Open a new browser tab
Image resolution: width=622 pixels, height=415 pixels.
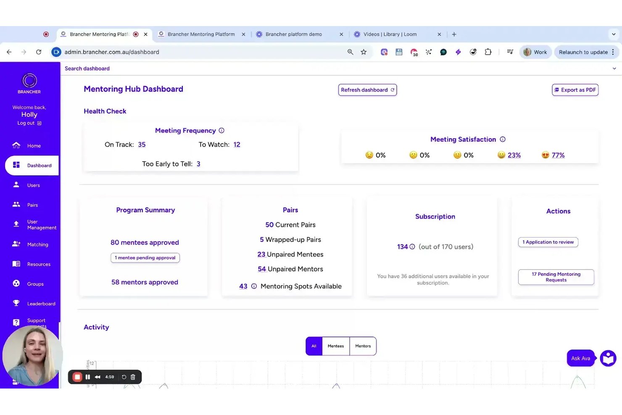(x=454, y=34)
